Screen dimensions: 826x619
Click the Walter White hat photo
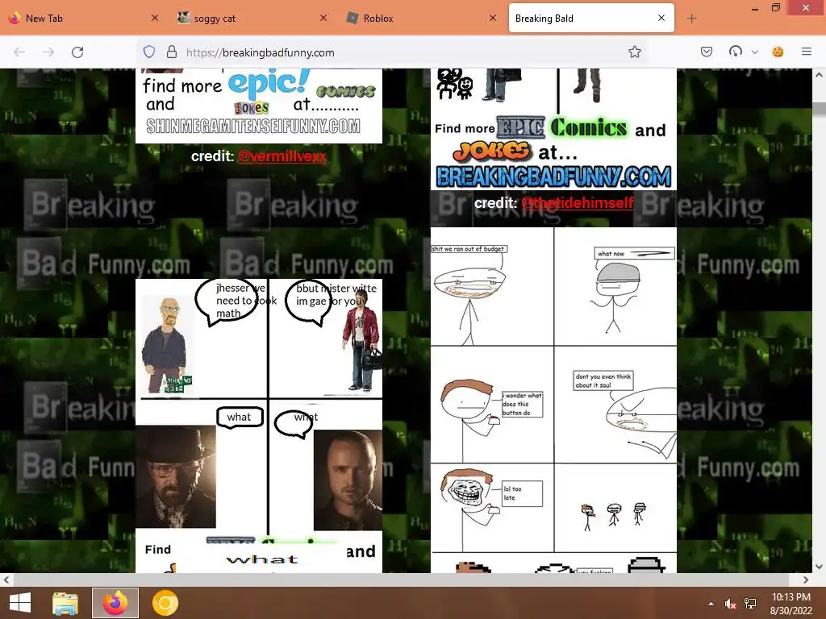click(175, 477)
